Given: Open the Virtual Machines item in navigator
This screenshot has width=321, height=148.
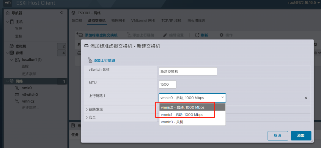Looking at the screenshot, I should pyautogui.click(x=21, y=46).
